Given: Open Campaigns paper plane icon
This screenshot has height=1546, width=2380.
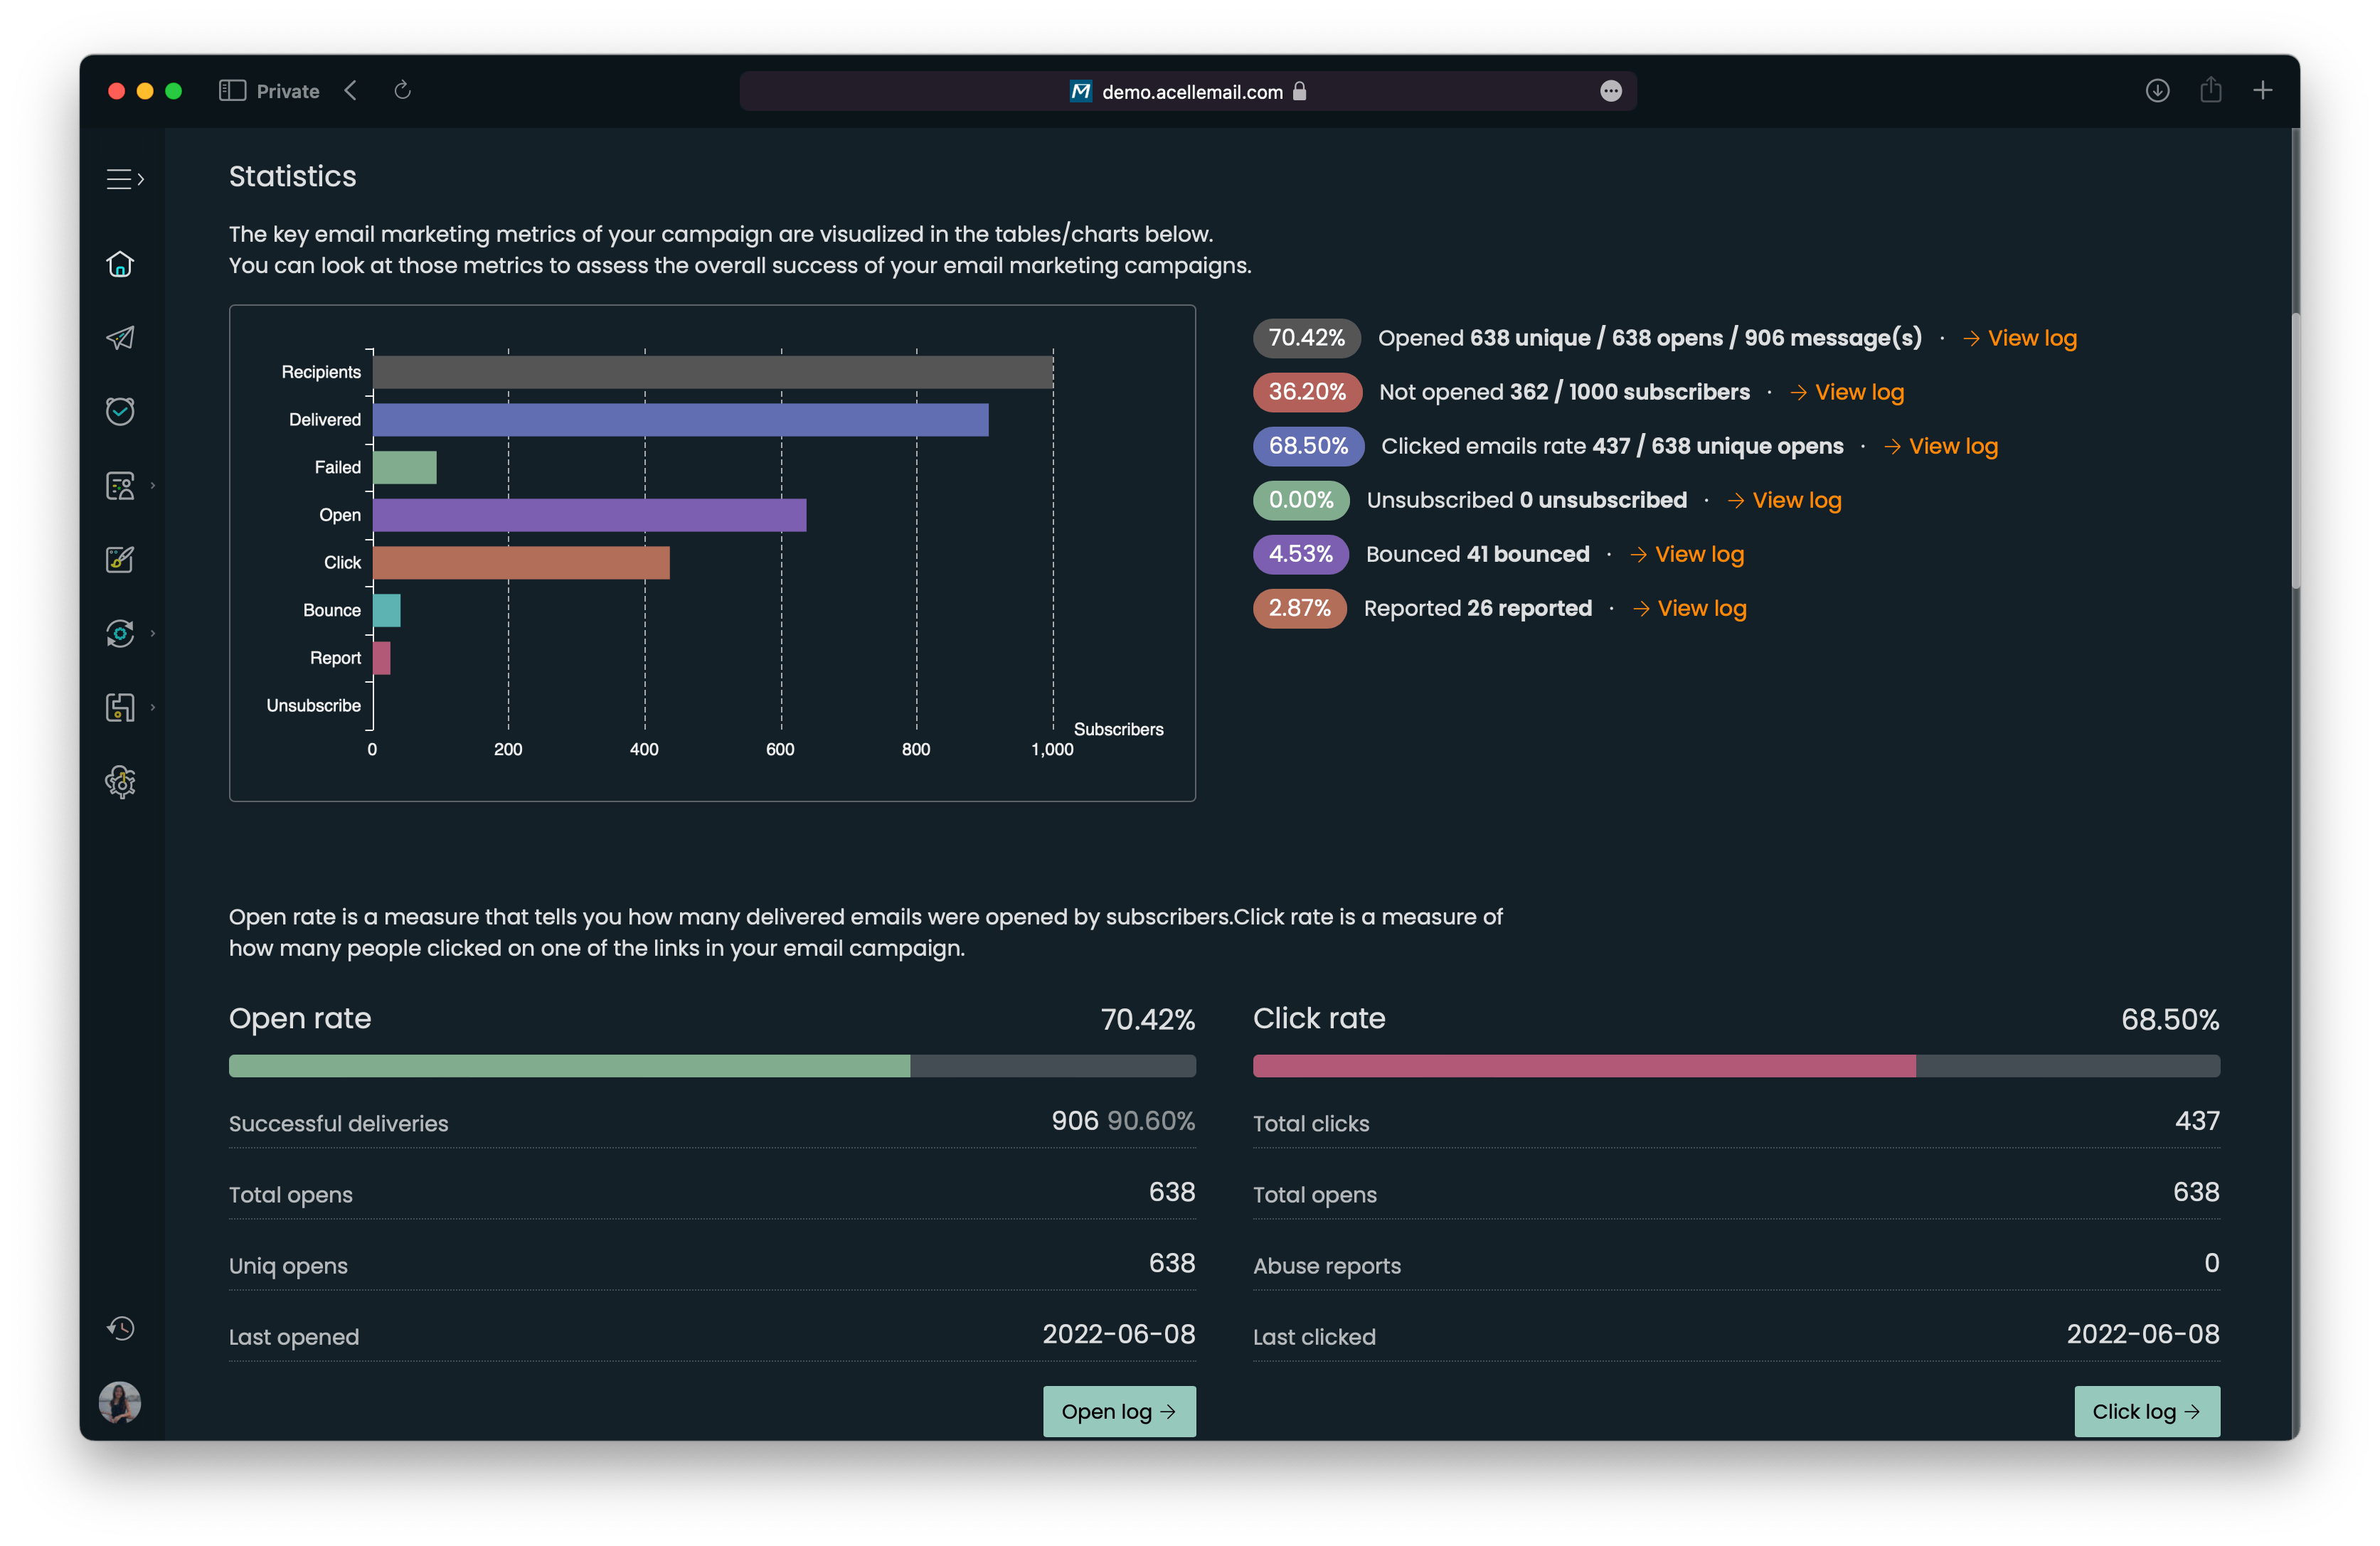Looking at the screenshot, I should [x=120, y=338].
